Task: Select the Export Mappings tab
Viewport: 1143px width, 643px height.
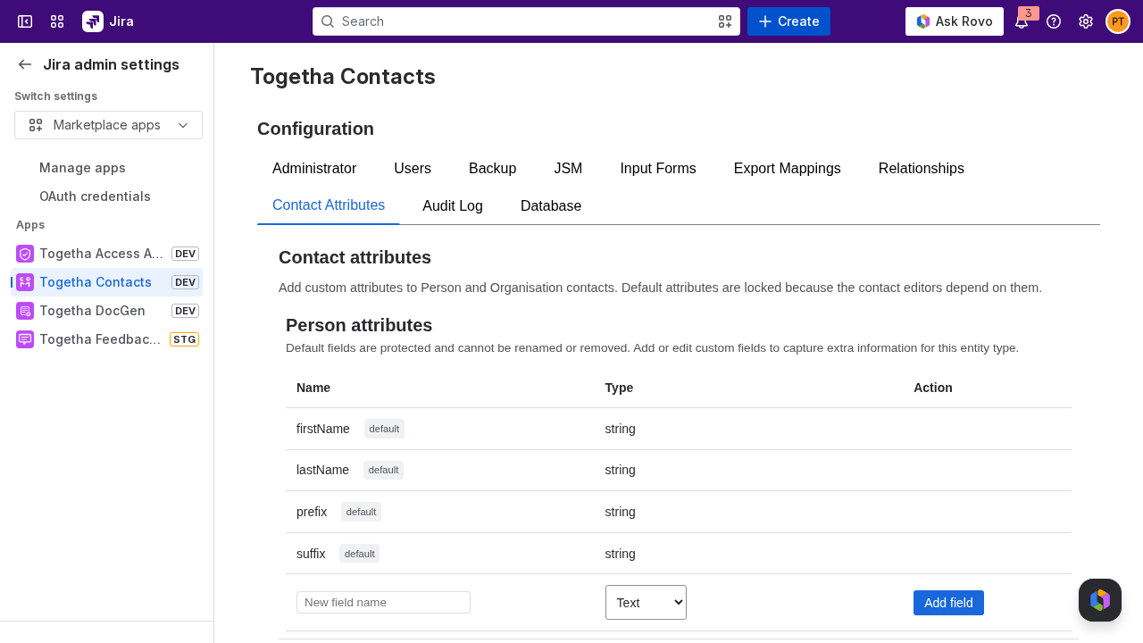Action: click(x=788, y=168)
